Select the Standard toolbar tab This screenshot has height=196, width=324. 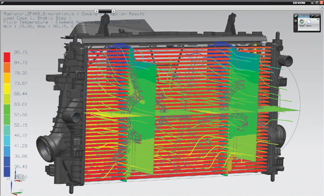(x=303, y=16)
